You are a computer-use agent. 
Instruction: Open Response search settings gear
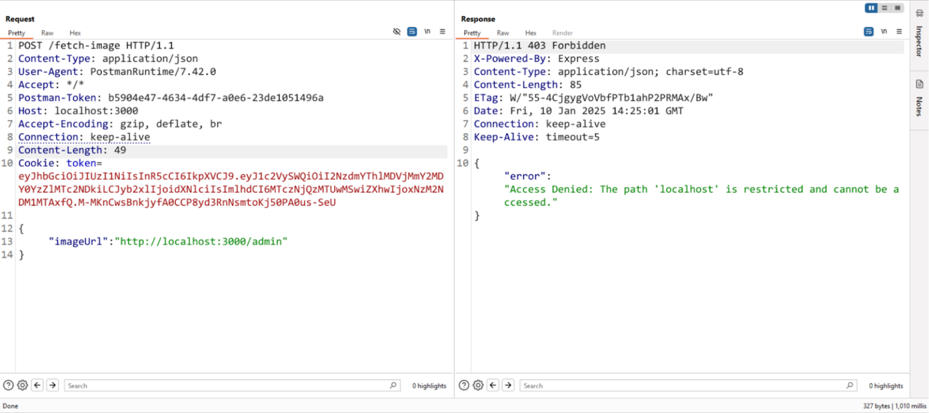click(478, 385)
